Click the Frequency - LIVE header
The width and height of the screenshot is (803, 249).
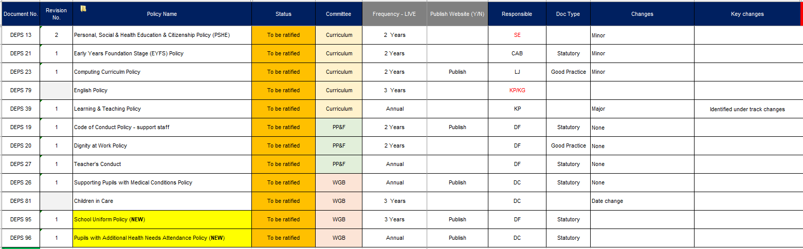(x=394, y=14)
